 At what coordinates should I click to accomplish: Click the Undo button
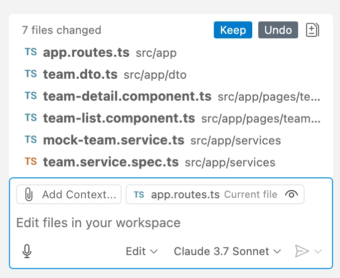[x=278, y=30]
